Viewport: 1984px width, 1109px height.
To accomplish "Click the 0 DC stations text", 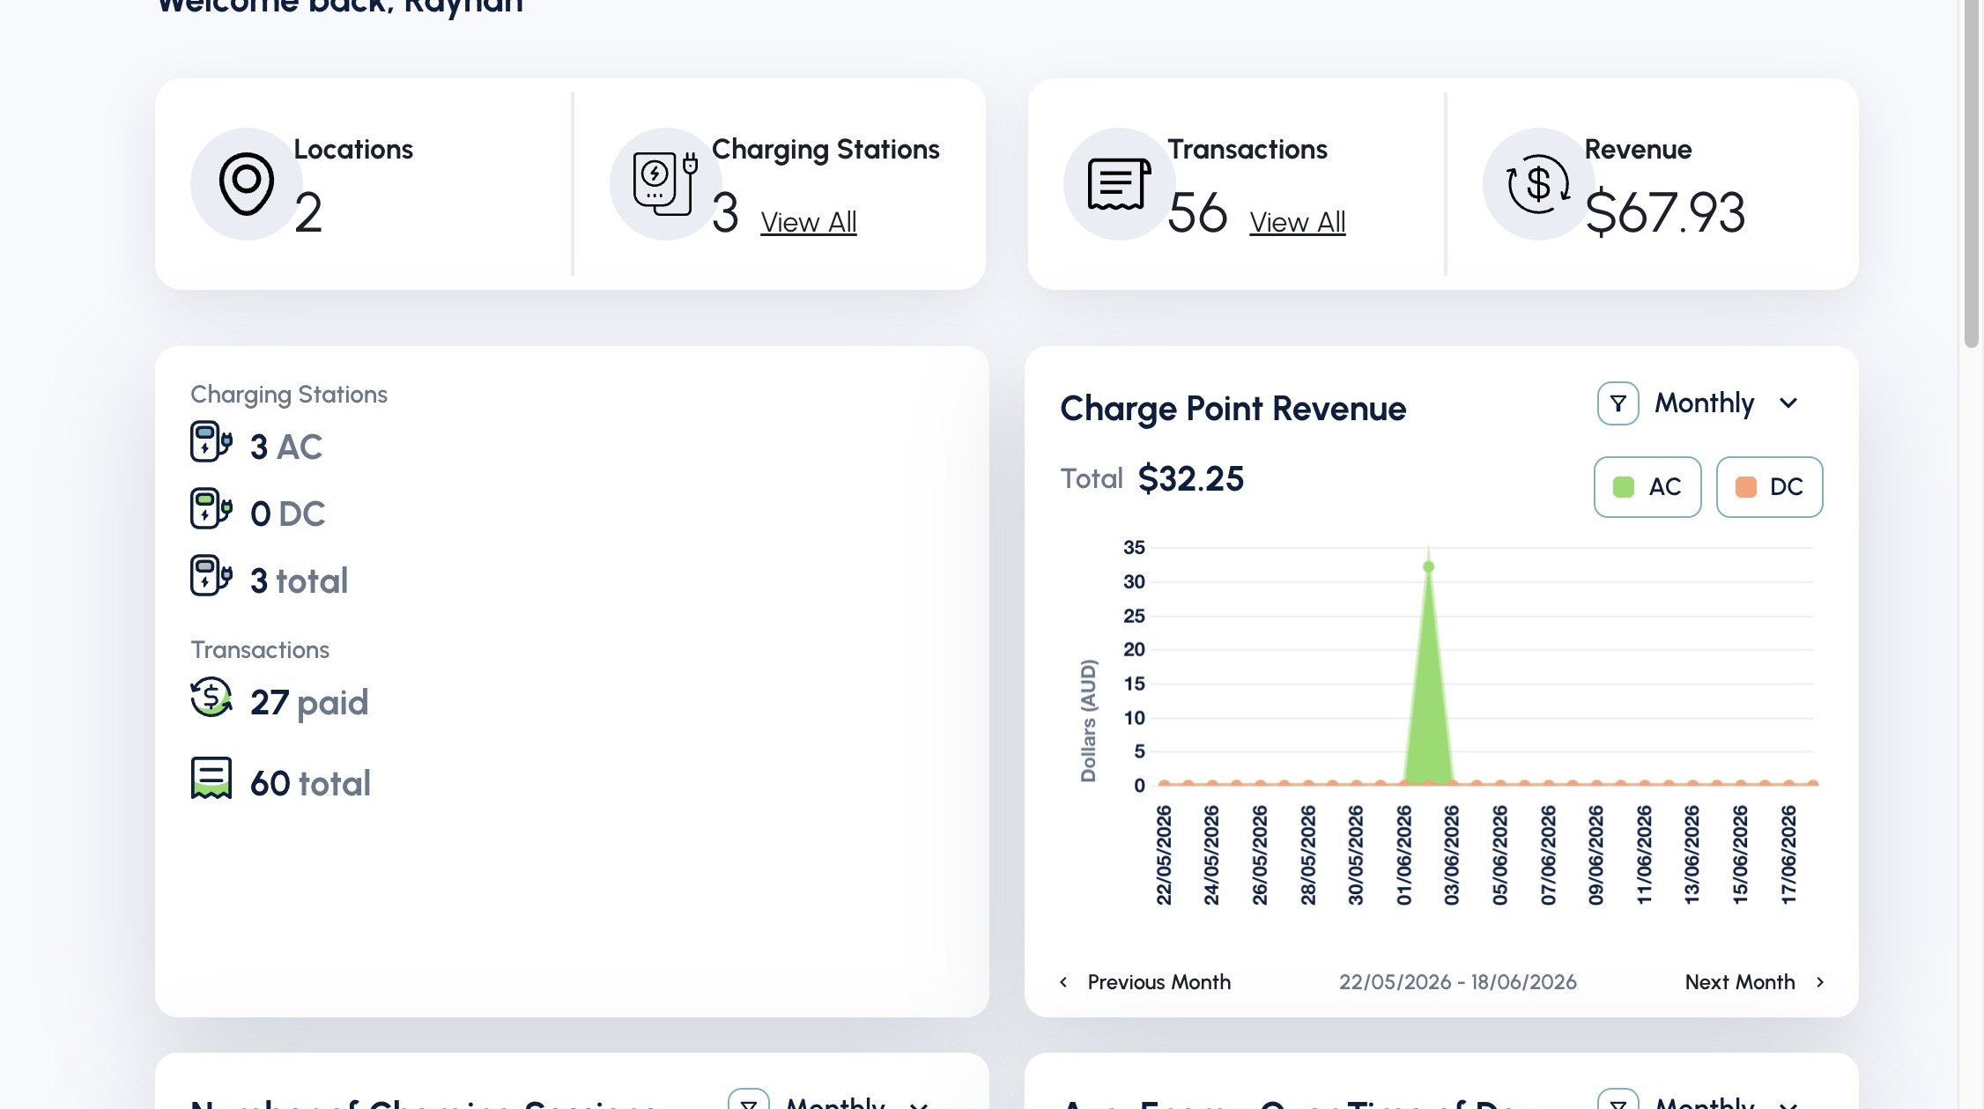I will [x=288, y=514].
